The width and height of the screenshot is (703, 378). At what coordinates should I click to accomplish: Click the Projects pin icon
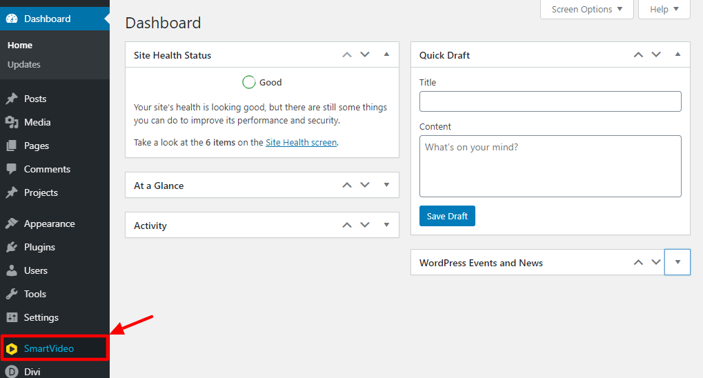pyautogui.click(x=12, y=192)
